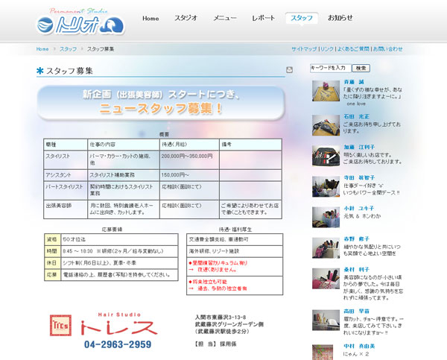Select the お知らせ navigation tab
The width and height of the screenshot is (447, 360).
340,18
